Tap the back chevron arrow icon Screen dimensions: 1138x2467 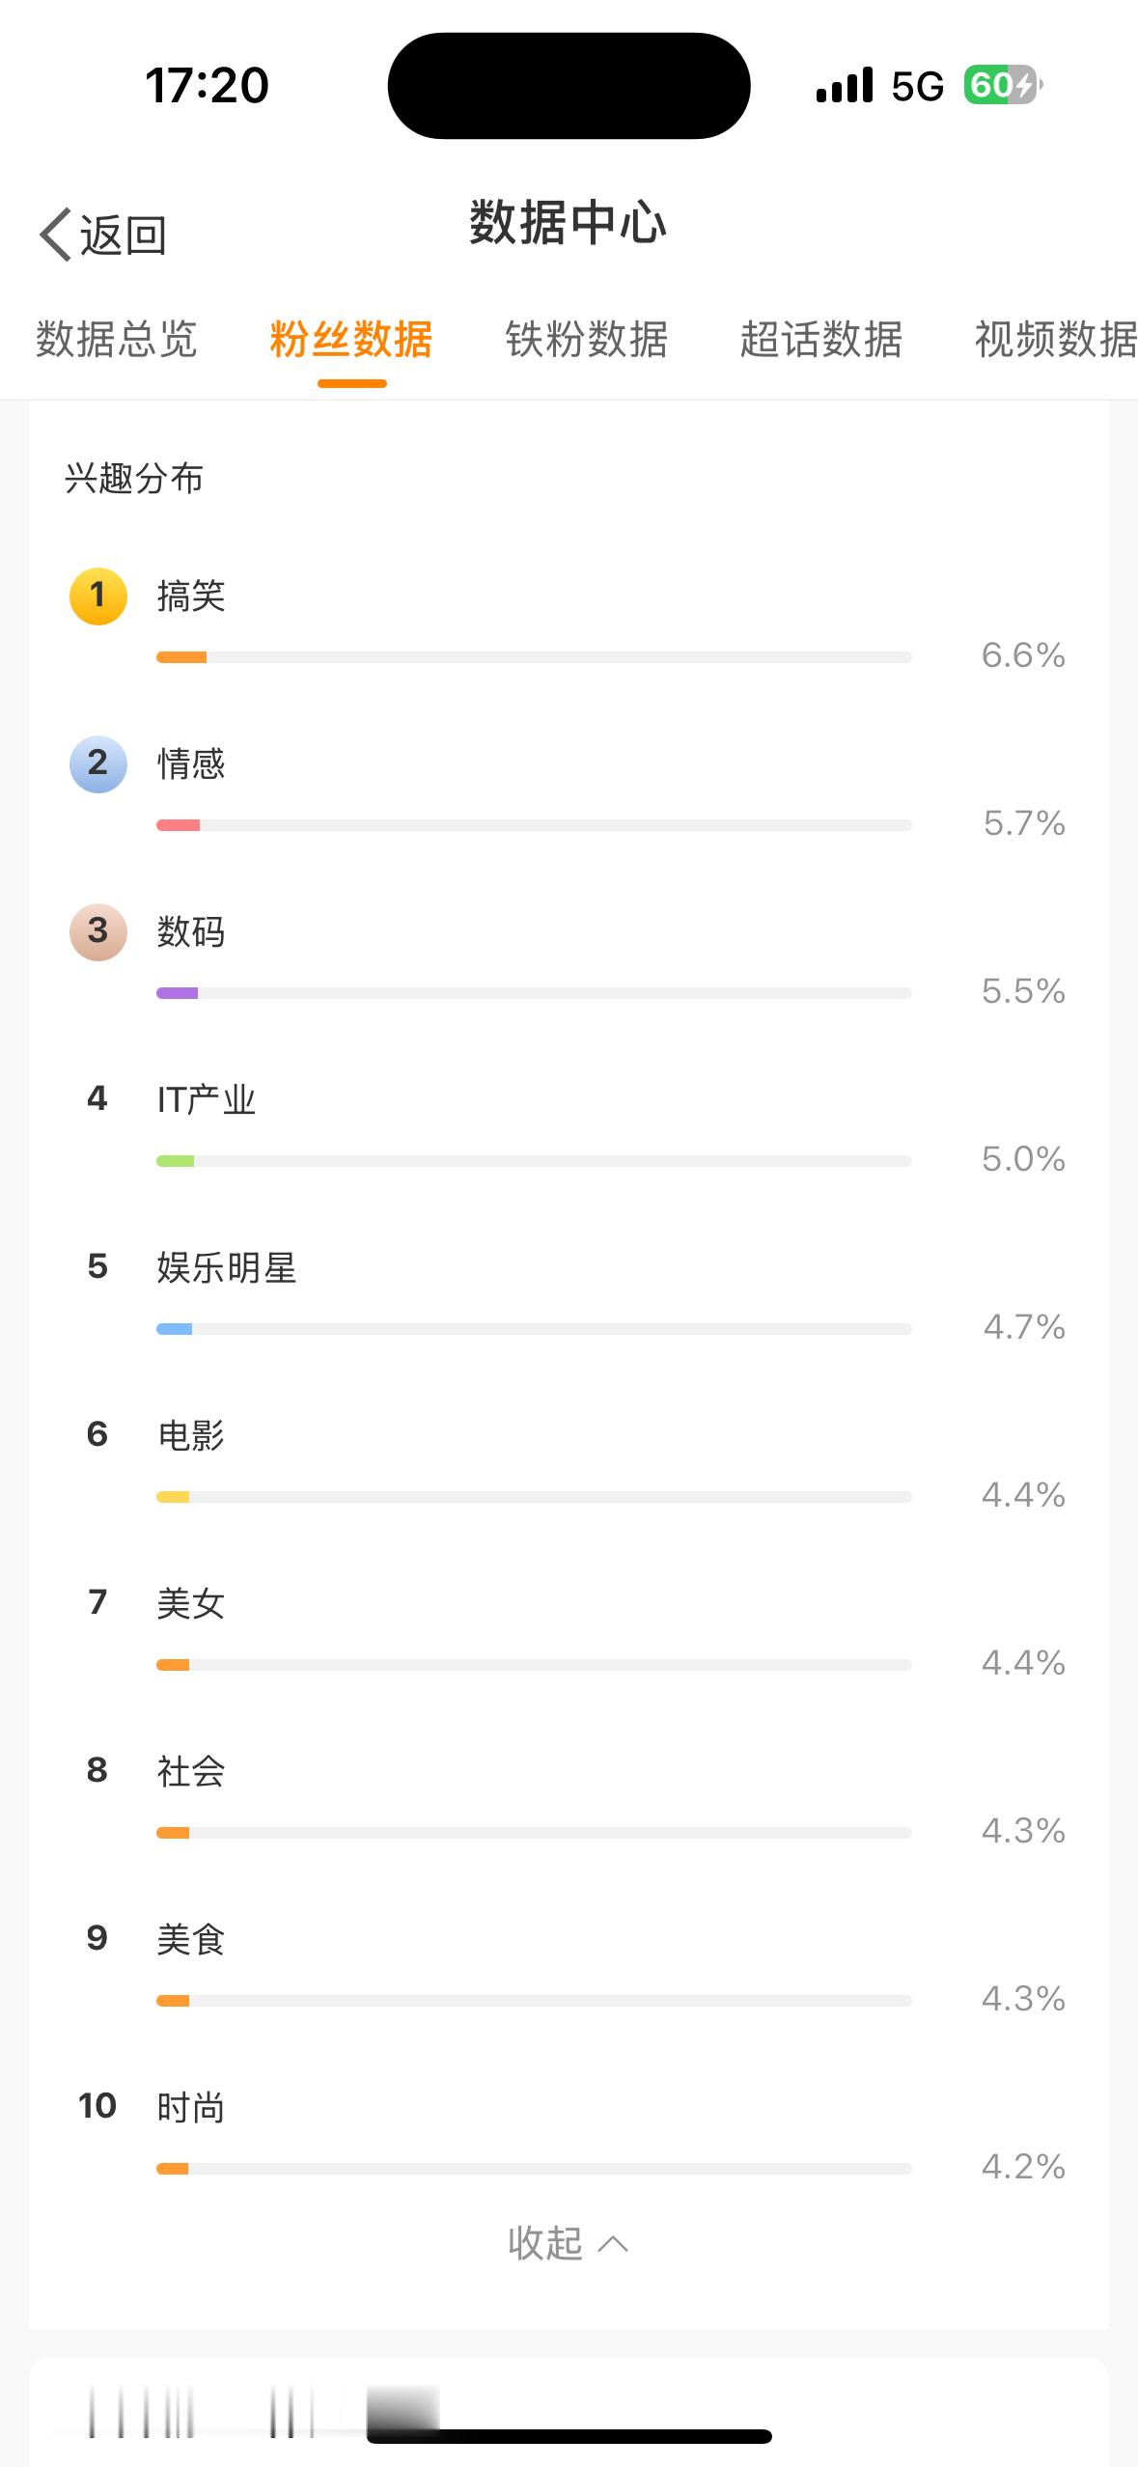[x=55, y=235]
